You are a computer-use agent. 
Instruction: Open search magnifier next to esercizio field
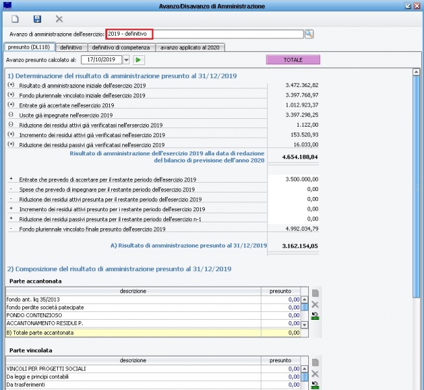click(309, 34)
